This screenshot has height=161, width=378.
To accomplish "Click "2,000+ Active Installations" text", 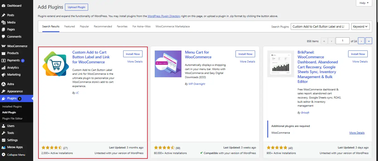I will click(57, 153).
